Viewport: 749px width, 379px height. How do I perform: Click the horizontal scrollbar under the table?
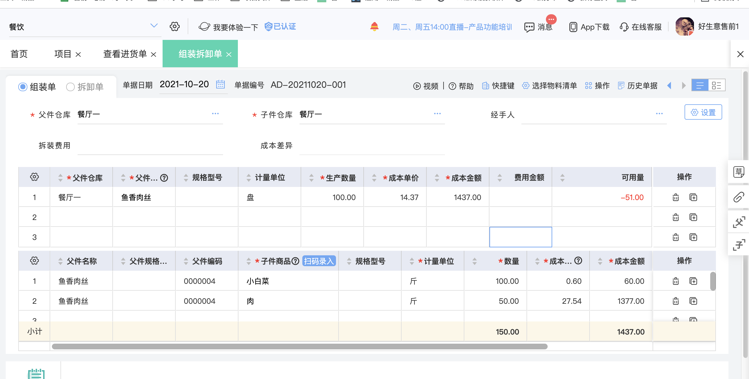(299, 347)
